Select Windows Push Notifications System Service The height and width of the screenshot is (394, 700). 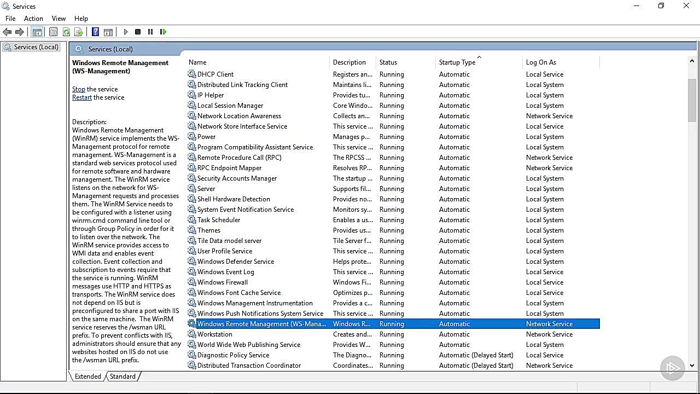click(393, 313)
